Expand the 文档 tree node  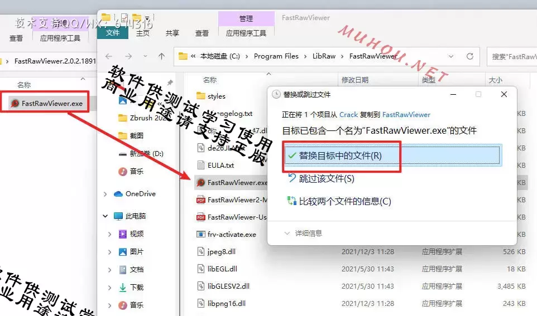[x=109, y=270]
